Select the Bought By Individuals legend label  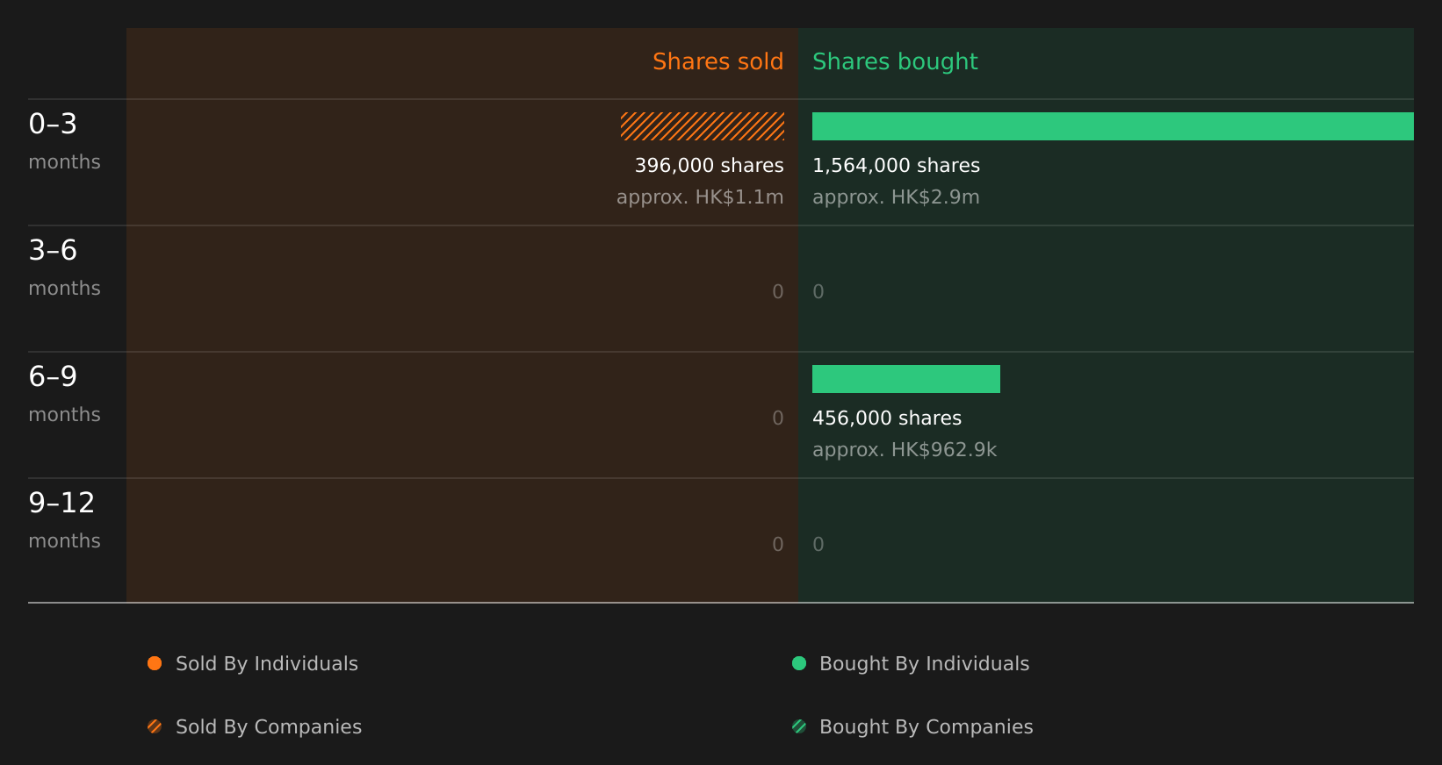click(x=925, y=663)
